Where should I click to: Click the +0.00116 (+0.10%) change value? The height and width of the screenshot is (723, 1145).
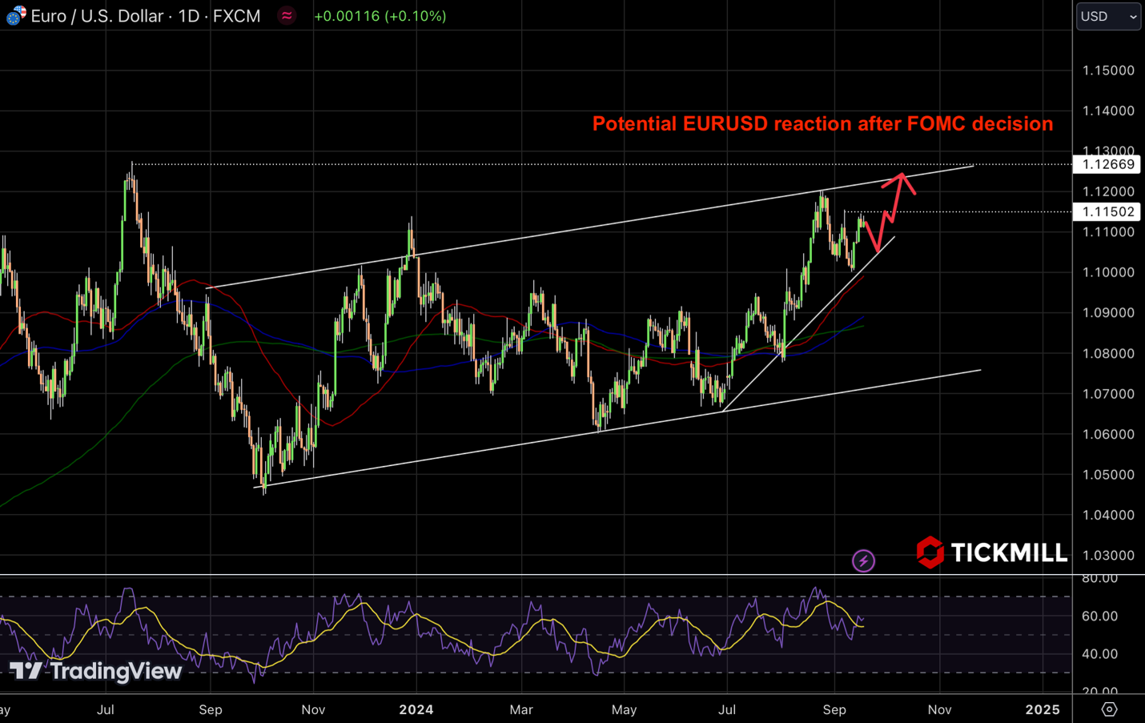click(380, 16)
